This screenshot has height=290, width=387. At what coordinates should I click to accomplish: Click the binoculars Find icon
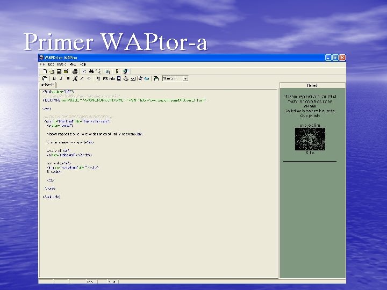pyautogui.click(x=91, y=71)
